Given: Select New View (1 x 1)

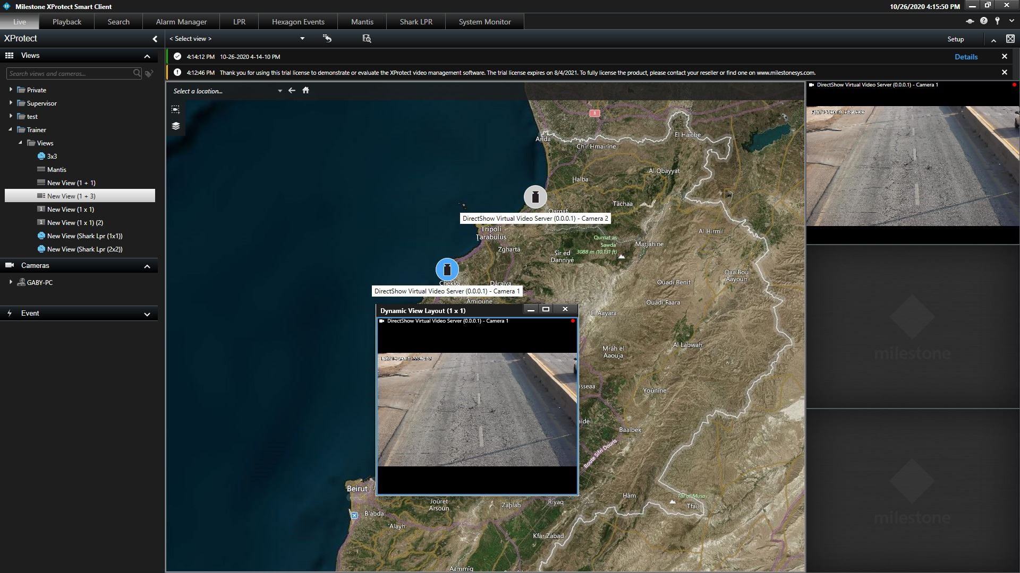Looking at the screenshot, I should tap(70, 210).
